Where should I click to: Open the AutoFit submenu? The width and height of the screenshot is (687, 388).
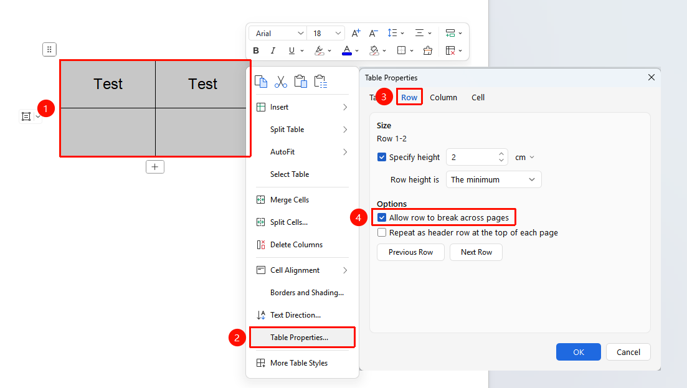(x=302, y=152)
